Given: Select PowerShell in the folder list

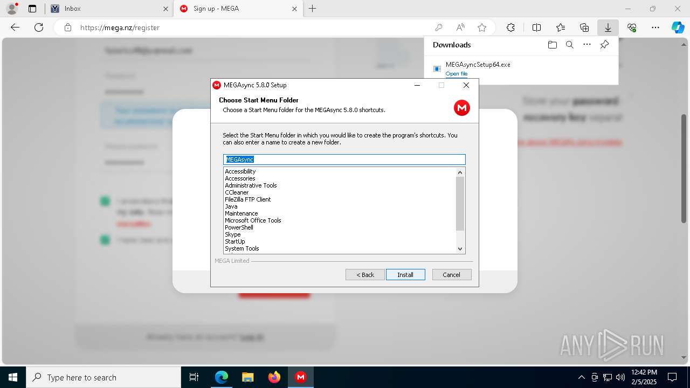Looking at the screenshot, I should click(x=239, y=227).
